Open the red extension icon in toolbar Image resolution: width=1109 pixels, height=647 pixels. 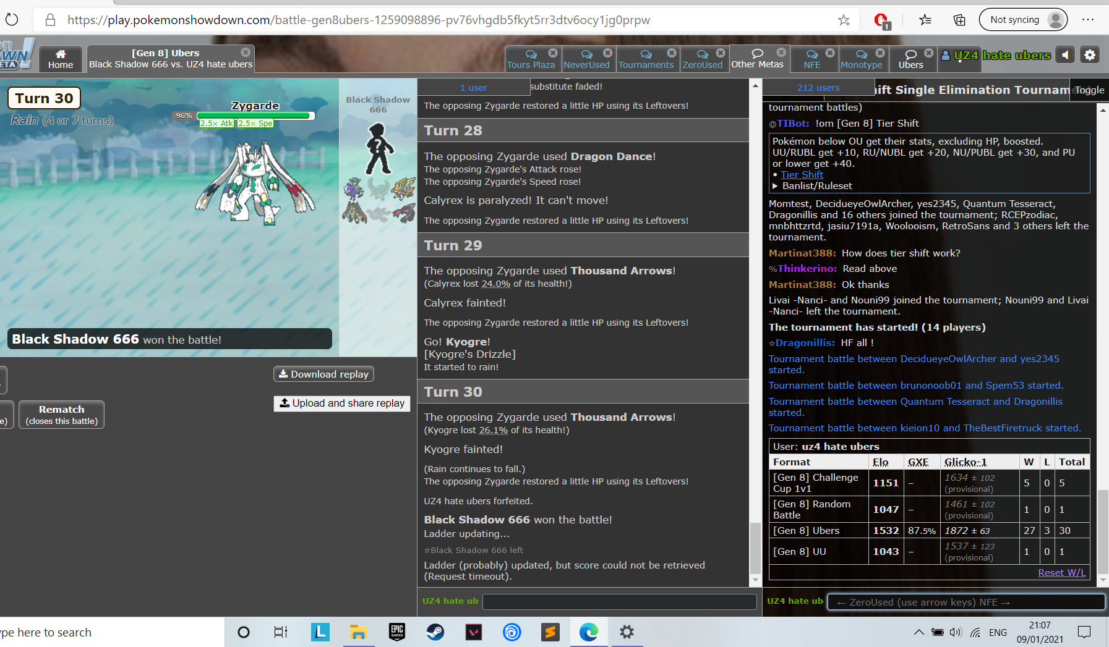(x=882, y=21)
